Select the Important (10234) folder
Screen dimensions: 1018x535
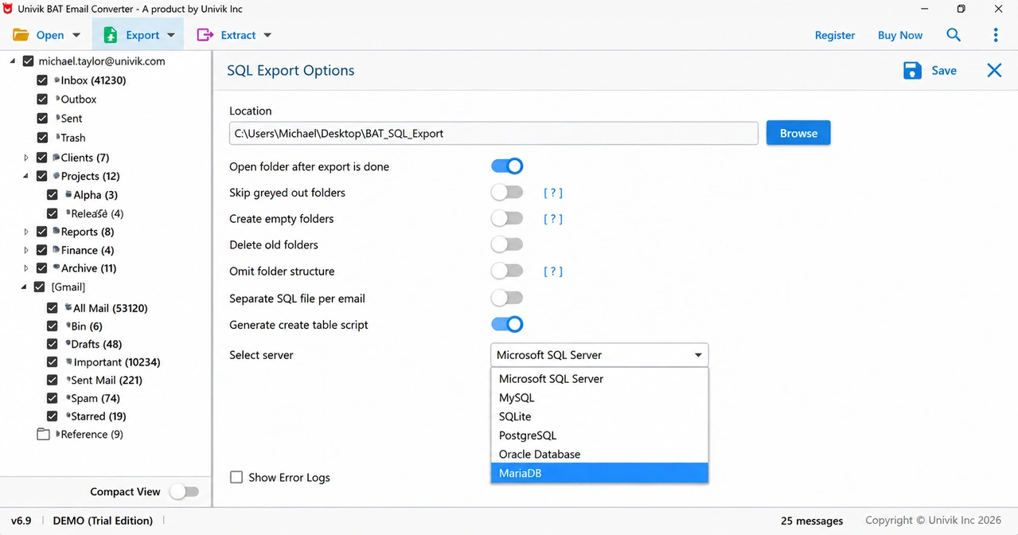tap(116, 362)
